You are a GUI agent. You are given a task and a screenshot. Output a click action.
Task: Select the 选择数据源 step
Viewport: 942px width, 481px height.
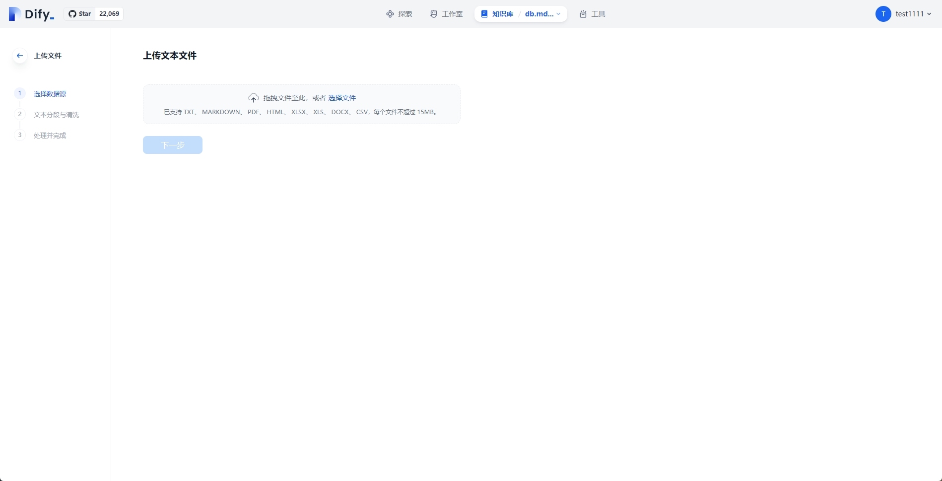[x=50, y=94]
